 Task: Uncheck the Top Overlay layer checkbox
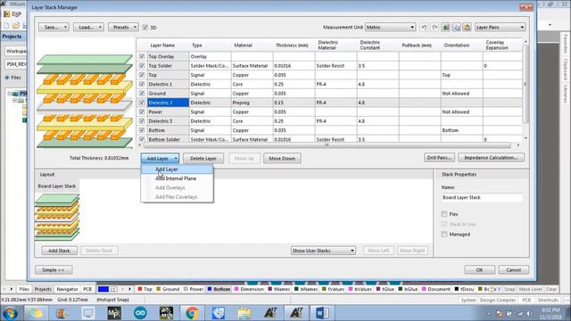142,56
